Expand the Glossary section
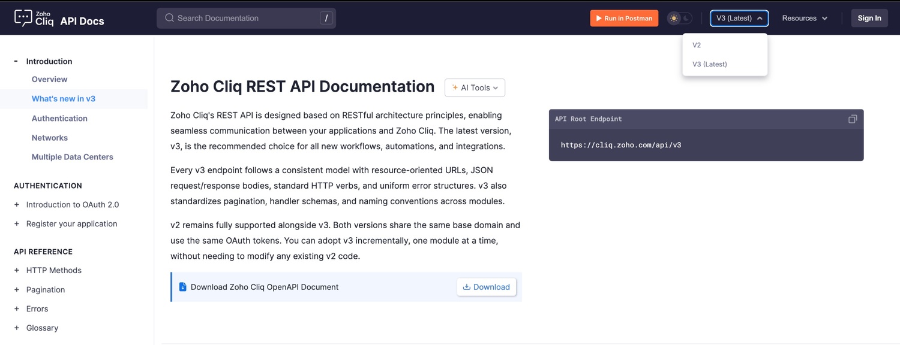Viewport: 900px width, 345px height. [16, 328]
